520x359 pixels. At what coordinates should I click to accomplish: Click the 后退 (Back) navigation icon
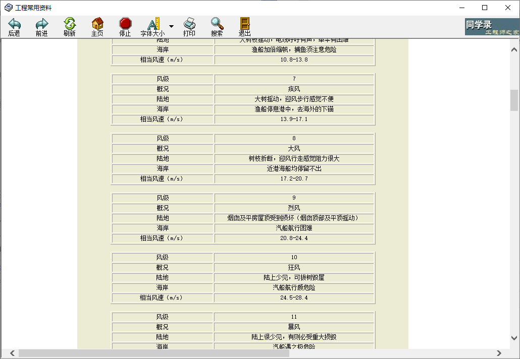(x=14, y=26)
